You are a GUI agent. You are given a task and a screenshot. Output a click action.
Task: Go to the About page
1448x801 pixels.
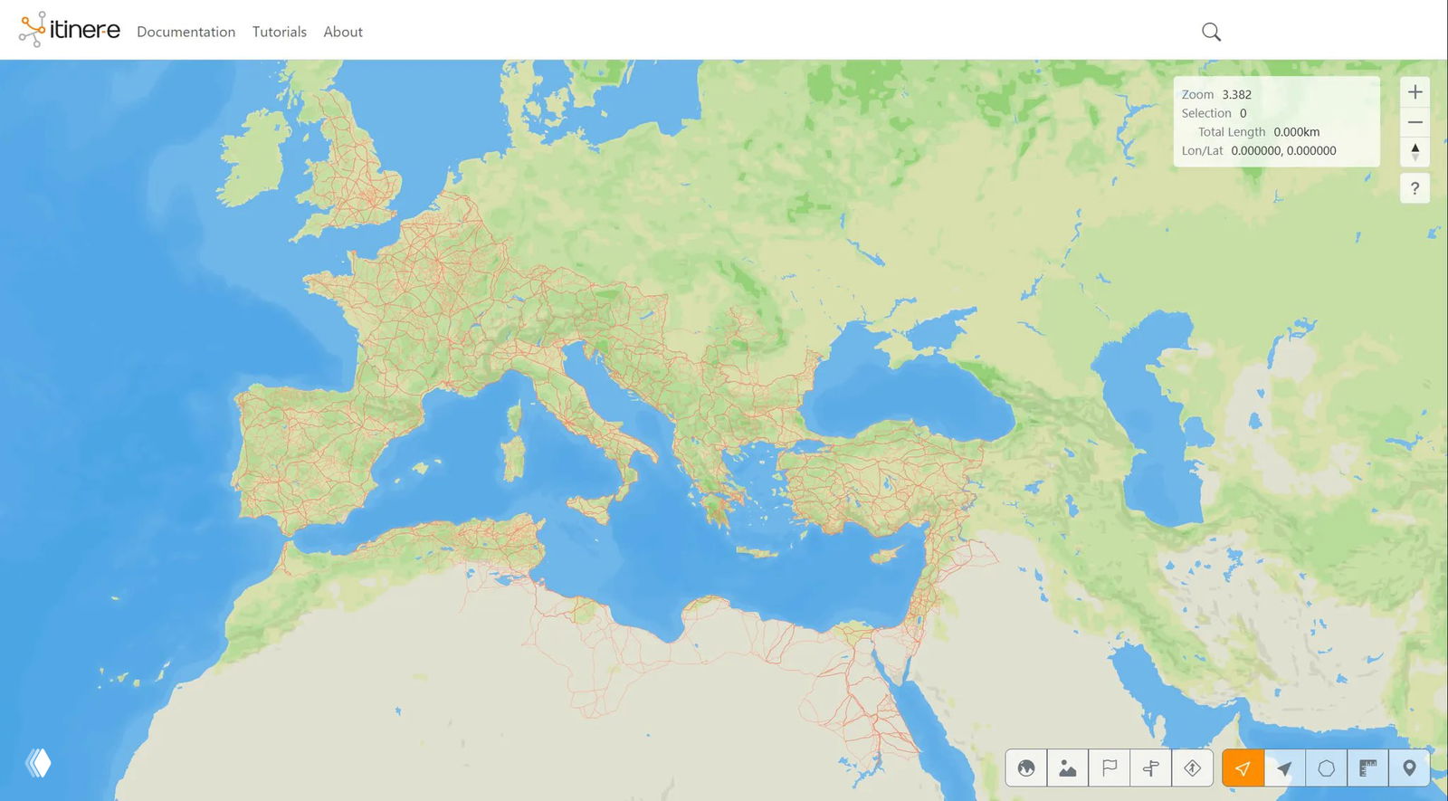343,32
